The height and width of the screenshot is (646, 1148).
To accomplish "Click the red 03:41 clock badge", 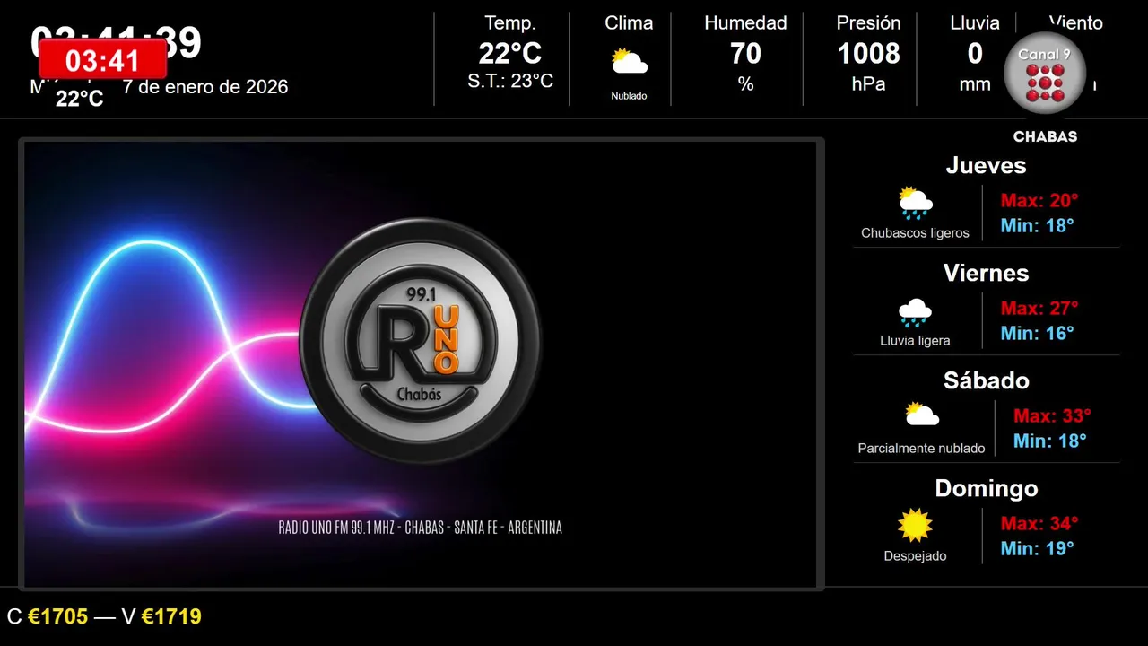I will pos(102,60).
